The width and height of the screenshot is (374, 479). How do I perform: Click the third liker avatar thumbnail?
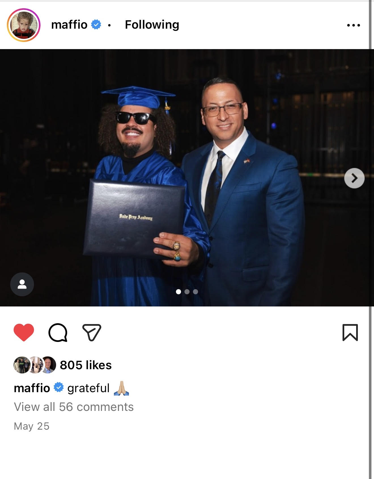(48, 365)
